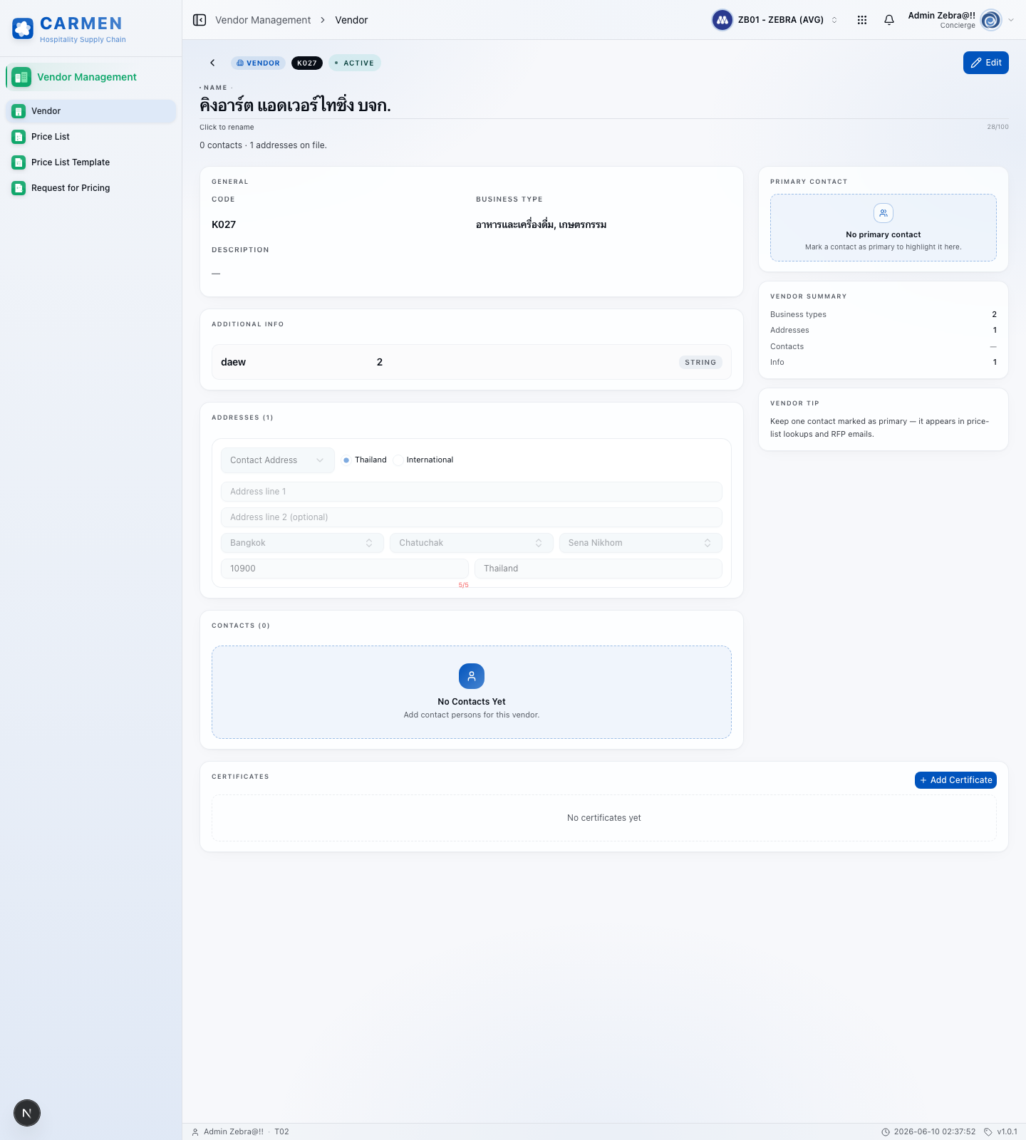1026x1140 pixels.
Task: Click the Contacts summary row
Action: click(883, 346)
